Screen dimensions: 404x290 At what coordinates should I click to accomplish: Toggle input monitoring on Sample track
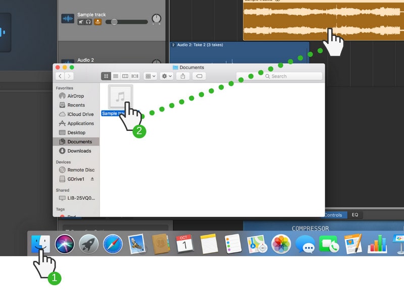pos(97,22)
